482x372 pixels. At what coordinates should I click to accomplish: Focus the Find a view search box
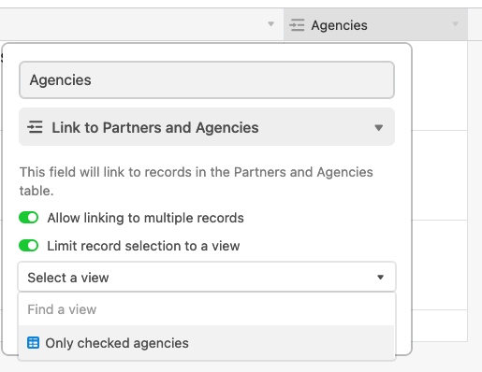[x=207, y=309]
